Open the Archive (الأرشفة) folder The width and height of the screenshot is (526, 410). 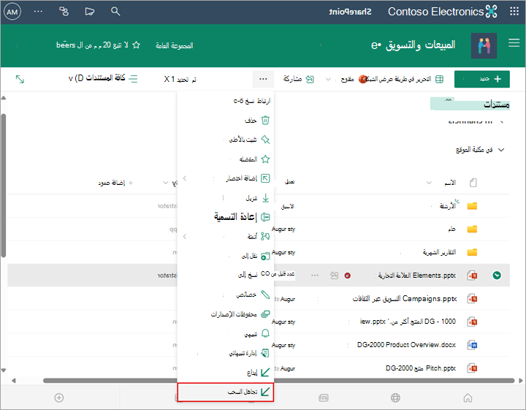pos(448,205)
